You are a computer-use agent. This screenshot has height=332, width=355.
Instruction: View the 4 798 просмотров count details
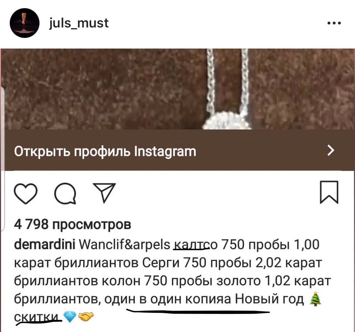tap(73, 225)
